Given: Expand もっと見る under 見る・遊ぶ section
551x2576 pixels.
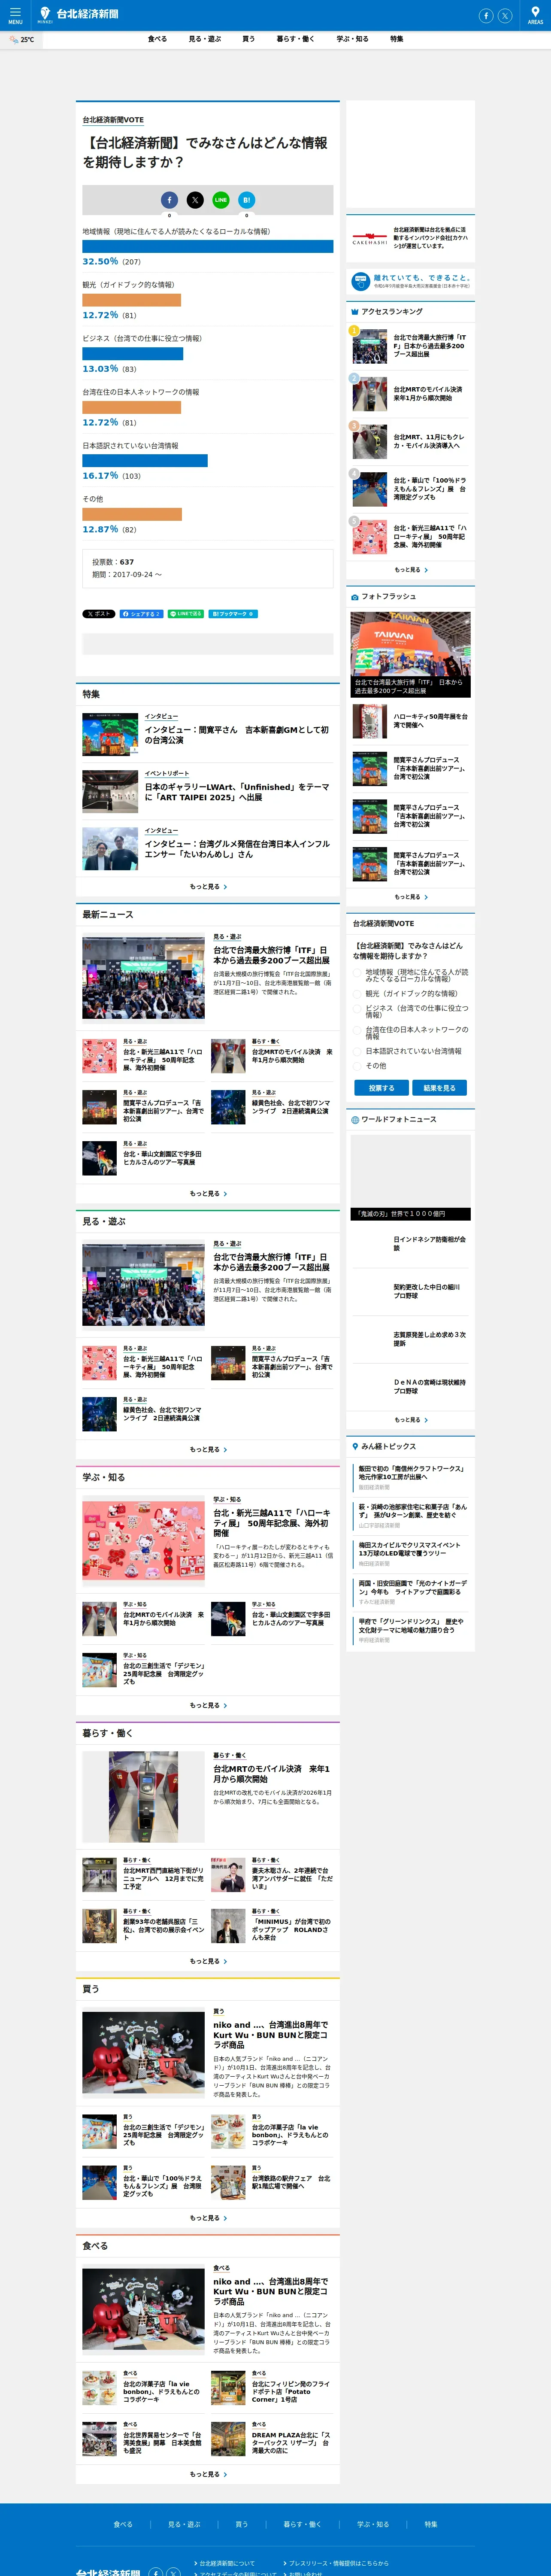Looking at the screenshot, I should tap(208, 1450).
